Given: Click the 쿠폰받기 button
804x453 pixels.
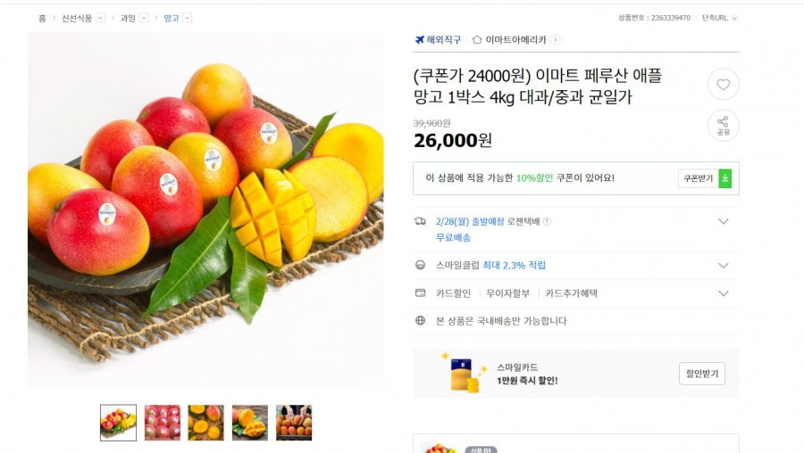Looking at the screenshot, I should coord(698,178).
